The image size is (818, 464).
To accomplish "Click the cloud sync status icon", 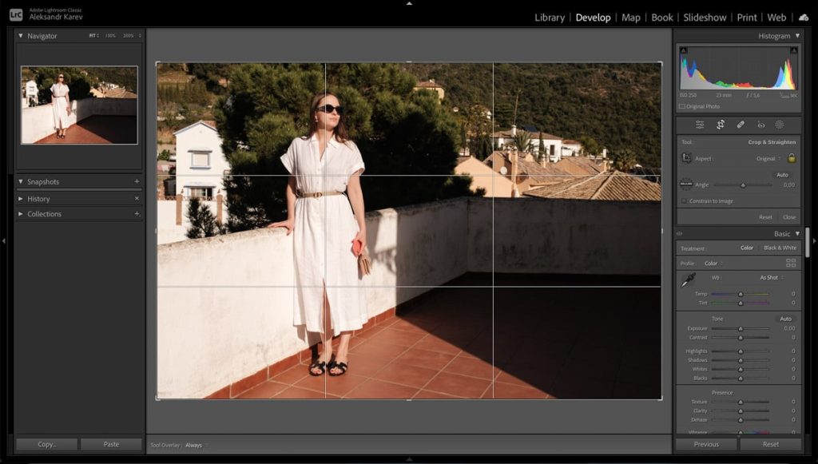I will pos(804,17).
